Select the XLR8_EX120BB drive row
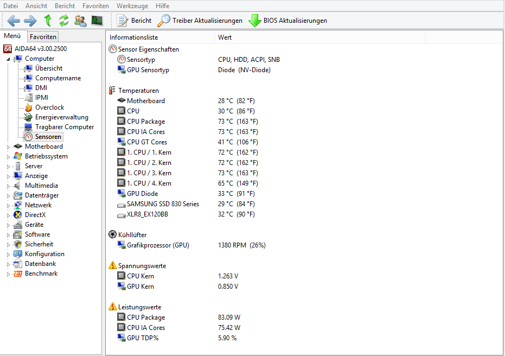The image size is (505, 356). click(x=186, y=214)
